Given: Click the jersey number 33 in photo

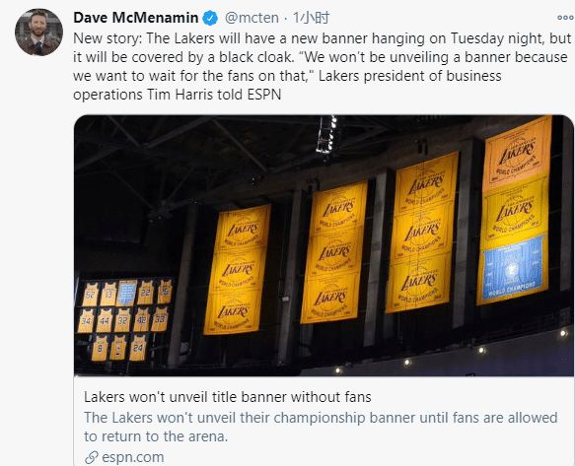Looking at the screenshot, I should [x=160, y=319].
